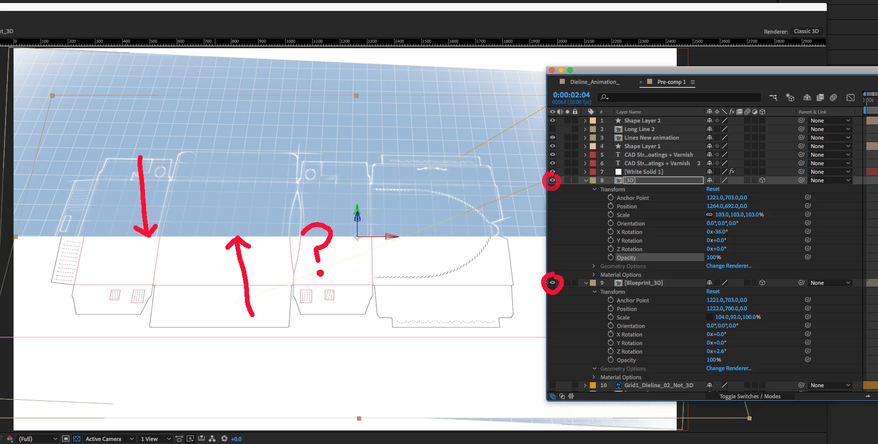Click the fx column header icon
The height and width of the screenshot is (444, 878).
click(732, 112)
